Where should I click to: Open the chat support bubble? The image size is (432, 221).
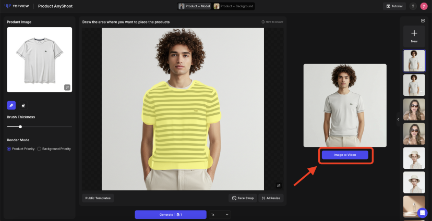pos(422,213)
